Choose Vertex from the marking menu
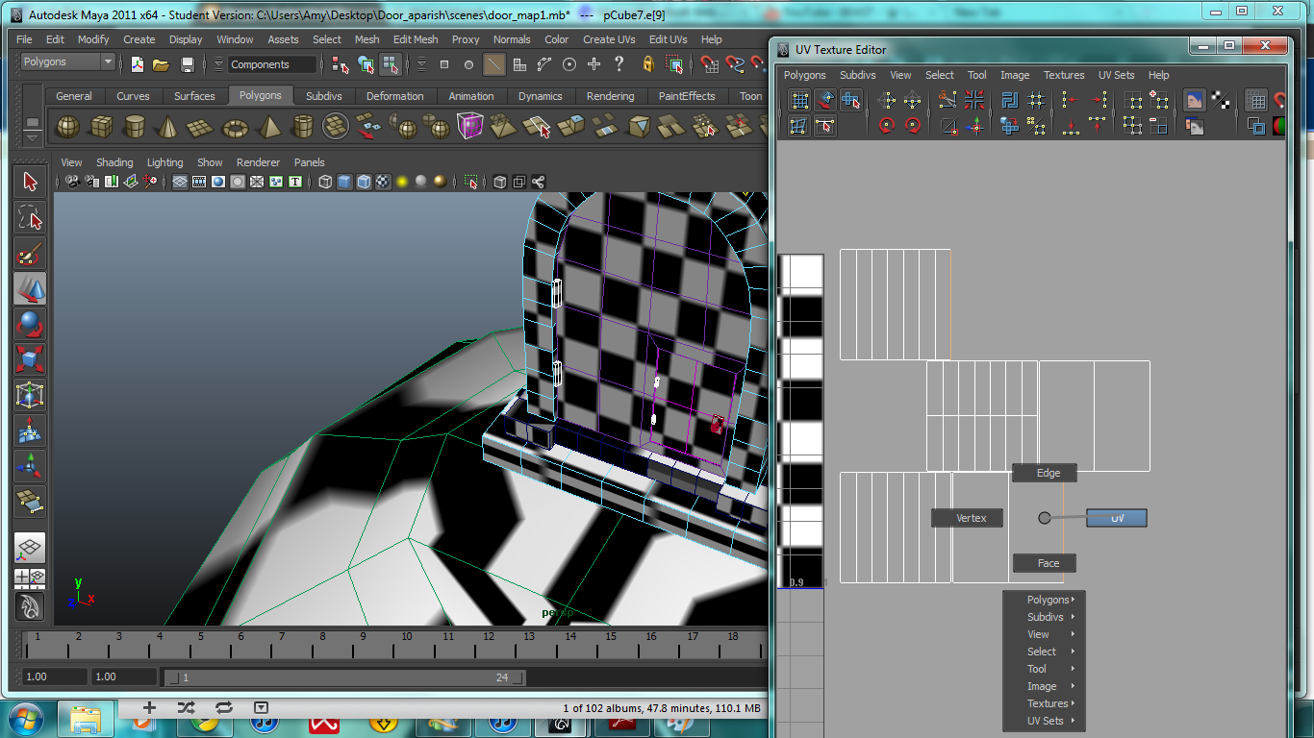Viewport: 1314px width, 738px height. point(967,518)
